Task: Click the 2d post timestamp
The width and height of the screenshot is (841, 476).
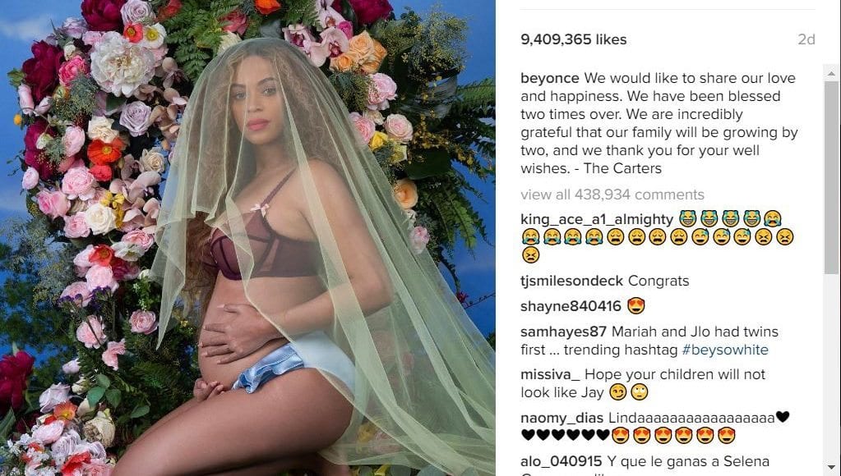Action: point(806,39)
